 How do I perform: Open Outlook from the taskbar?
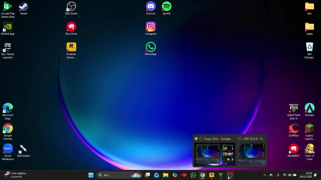(156, 175)
